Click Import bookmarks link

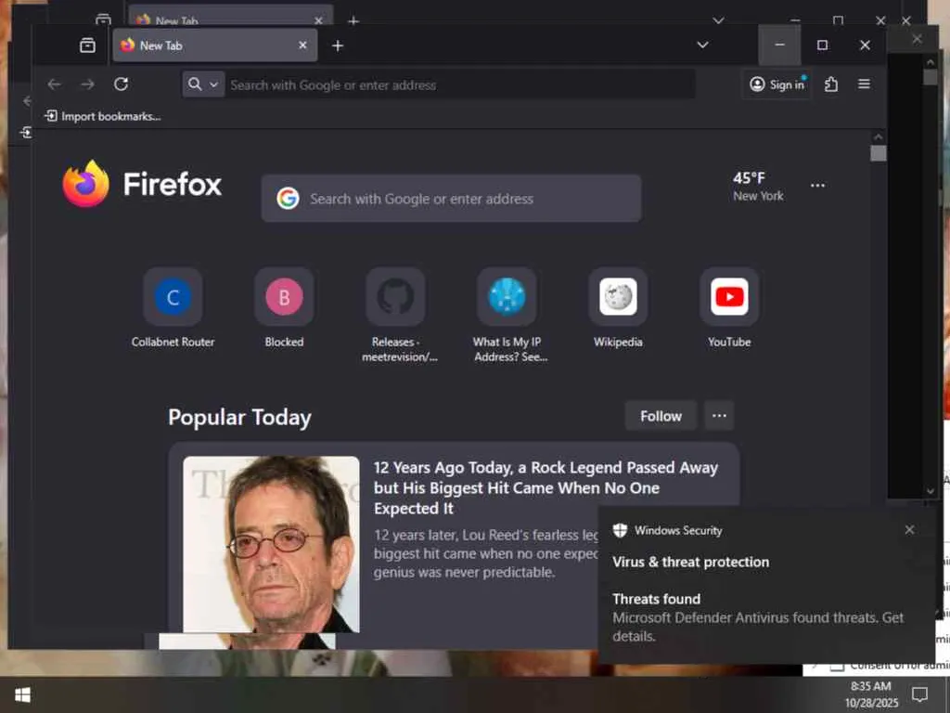103,116
